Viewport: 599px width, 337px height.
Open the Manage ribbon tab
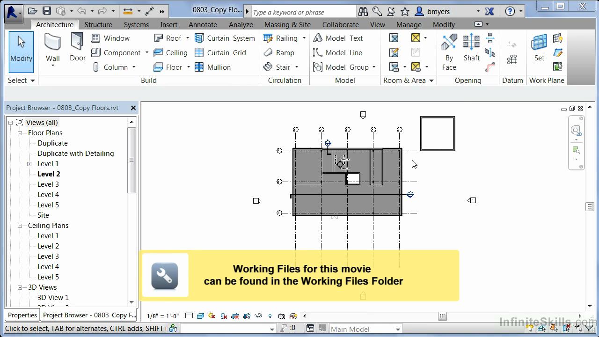coord(409,24)
